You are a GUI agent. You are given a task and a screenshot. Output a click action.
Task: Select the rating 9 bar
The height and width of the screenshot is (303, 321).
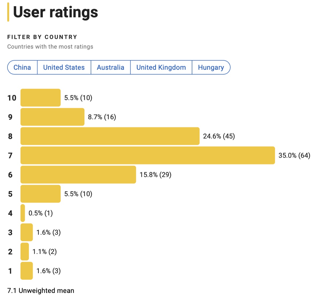[52, 117]
